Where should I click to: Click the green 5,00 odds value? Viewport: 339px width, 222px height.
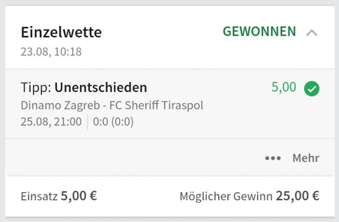pos(284,87)
